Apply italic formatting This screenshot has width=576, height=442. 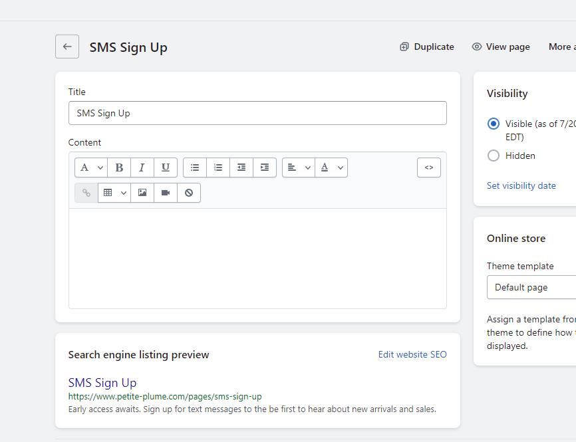pyautogui.click(x=142, y=167)
